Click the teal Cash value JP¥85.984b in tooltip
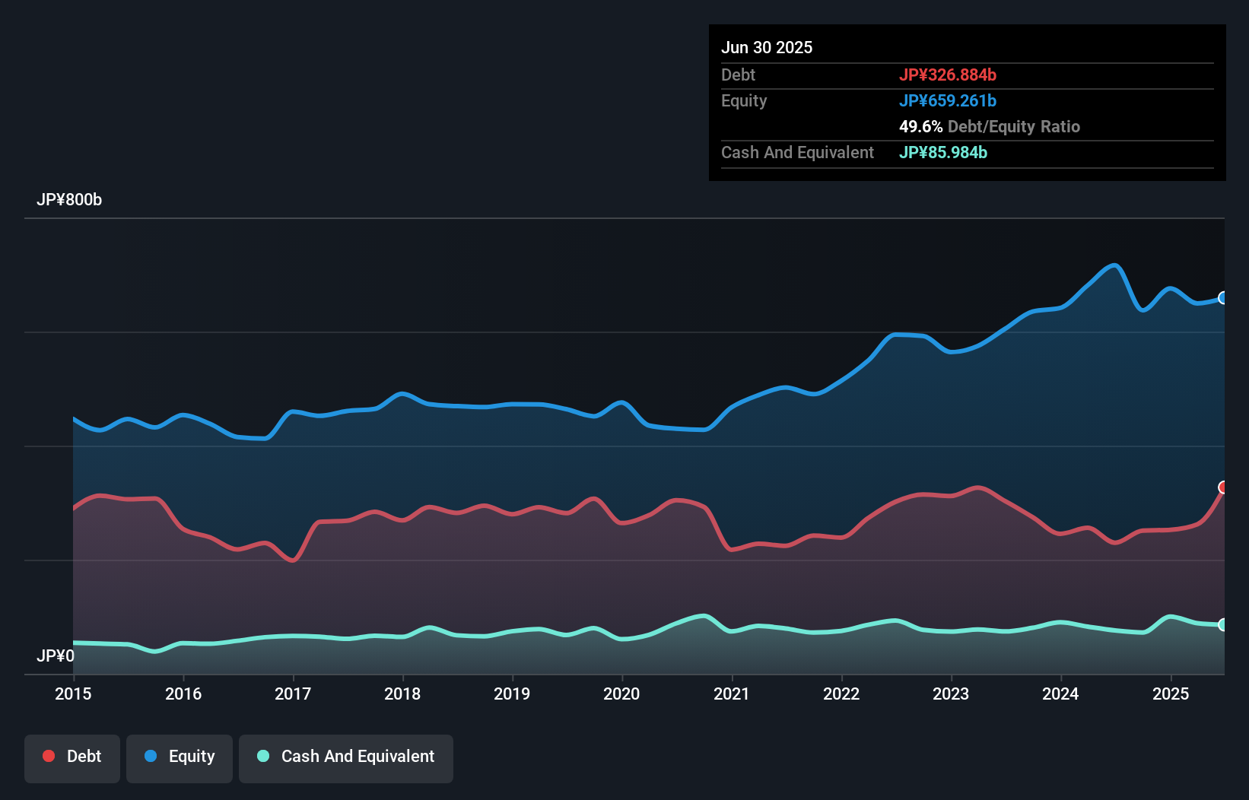 click(943, 152)
